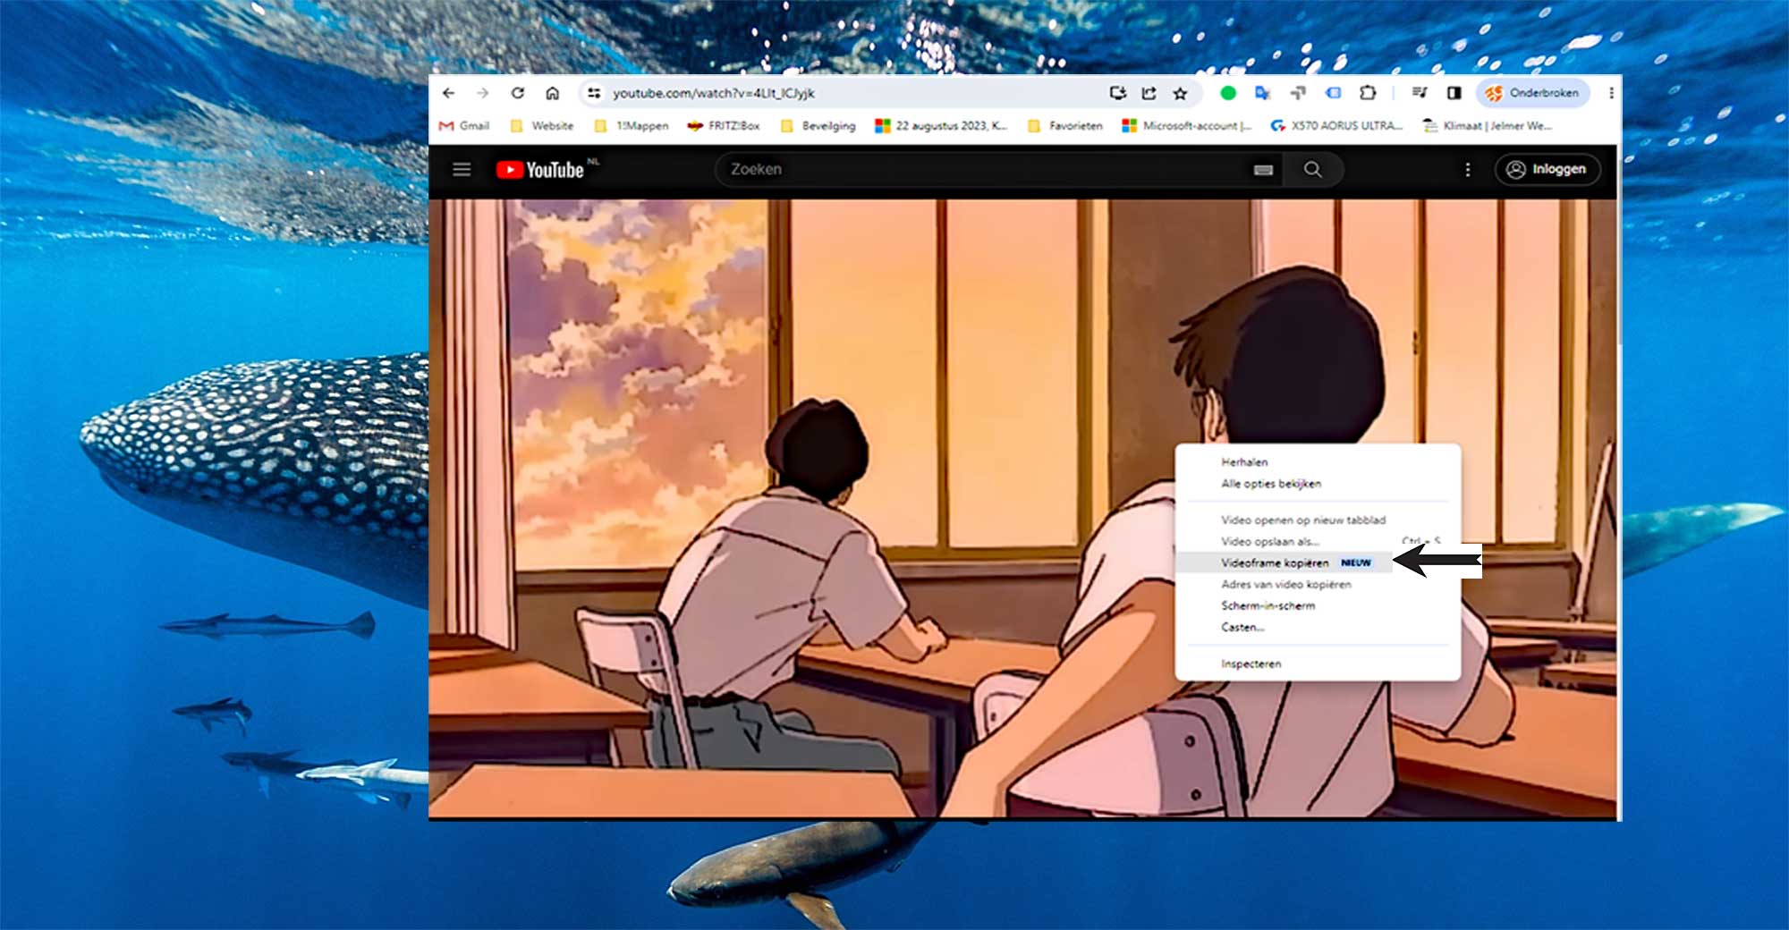Image resolution: width=1789 pixels, height=930 pixels.
Task: Open YouTube settings three-dot menu
Action: [1468, 169]
